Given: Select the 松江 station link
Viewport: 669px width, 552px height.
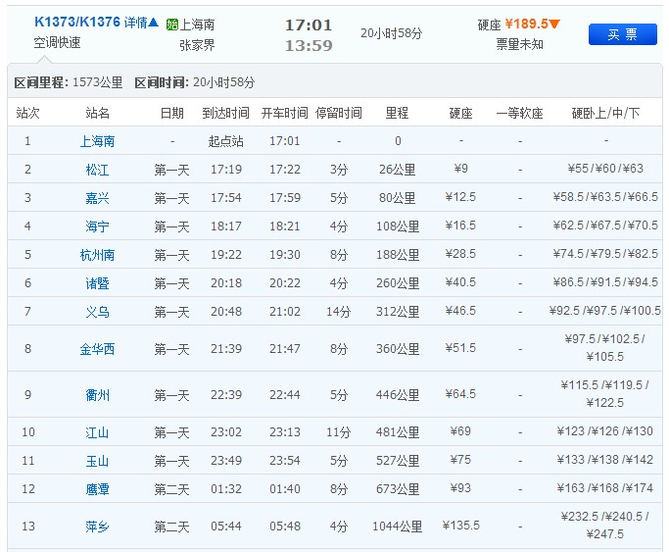Looking at the screenshot, I should (x=97, y=170).
